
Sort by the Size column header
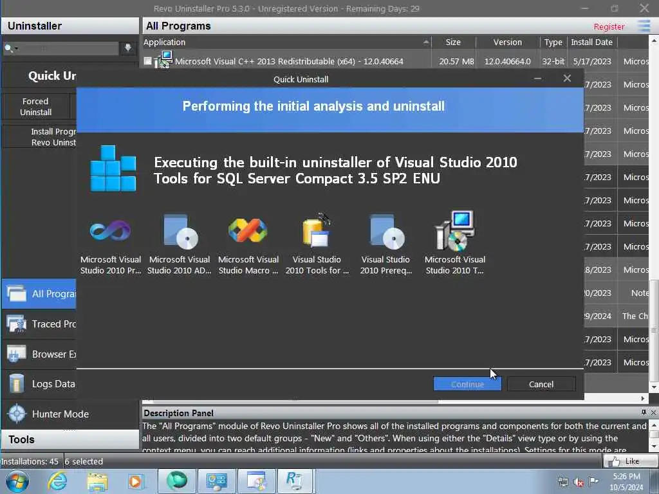pos(454,42)
